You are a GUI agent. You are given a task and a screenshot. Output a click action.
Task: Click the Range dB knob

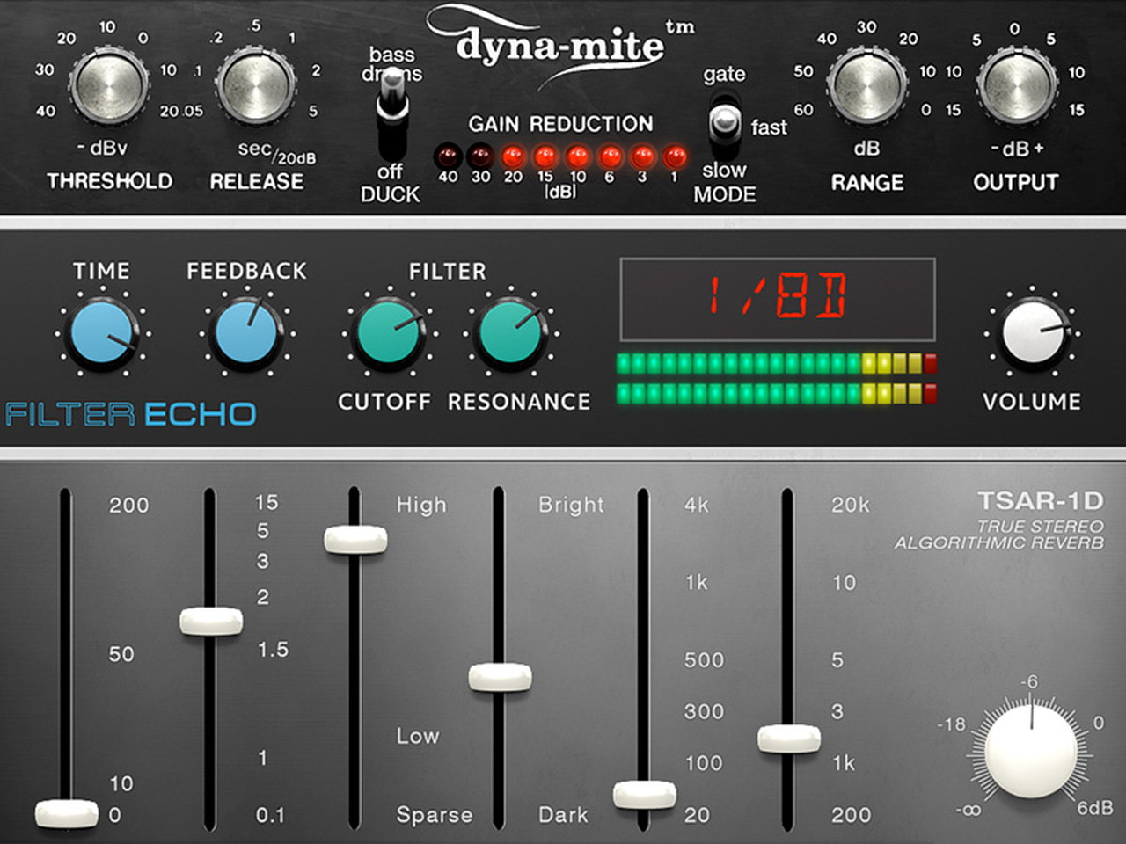(866, 86)
